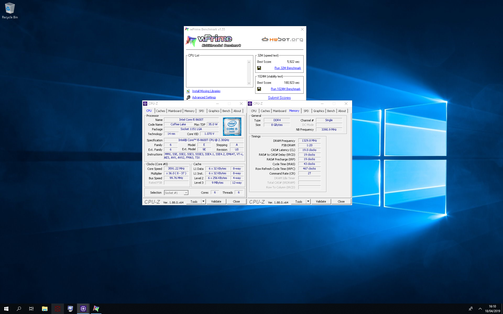Expand the Tools dropdown arrow in right CPU-Z

308,201
